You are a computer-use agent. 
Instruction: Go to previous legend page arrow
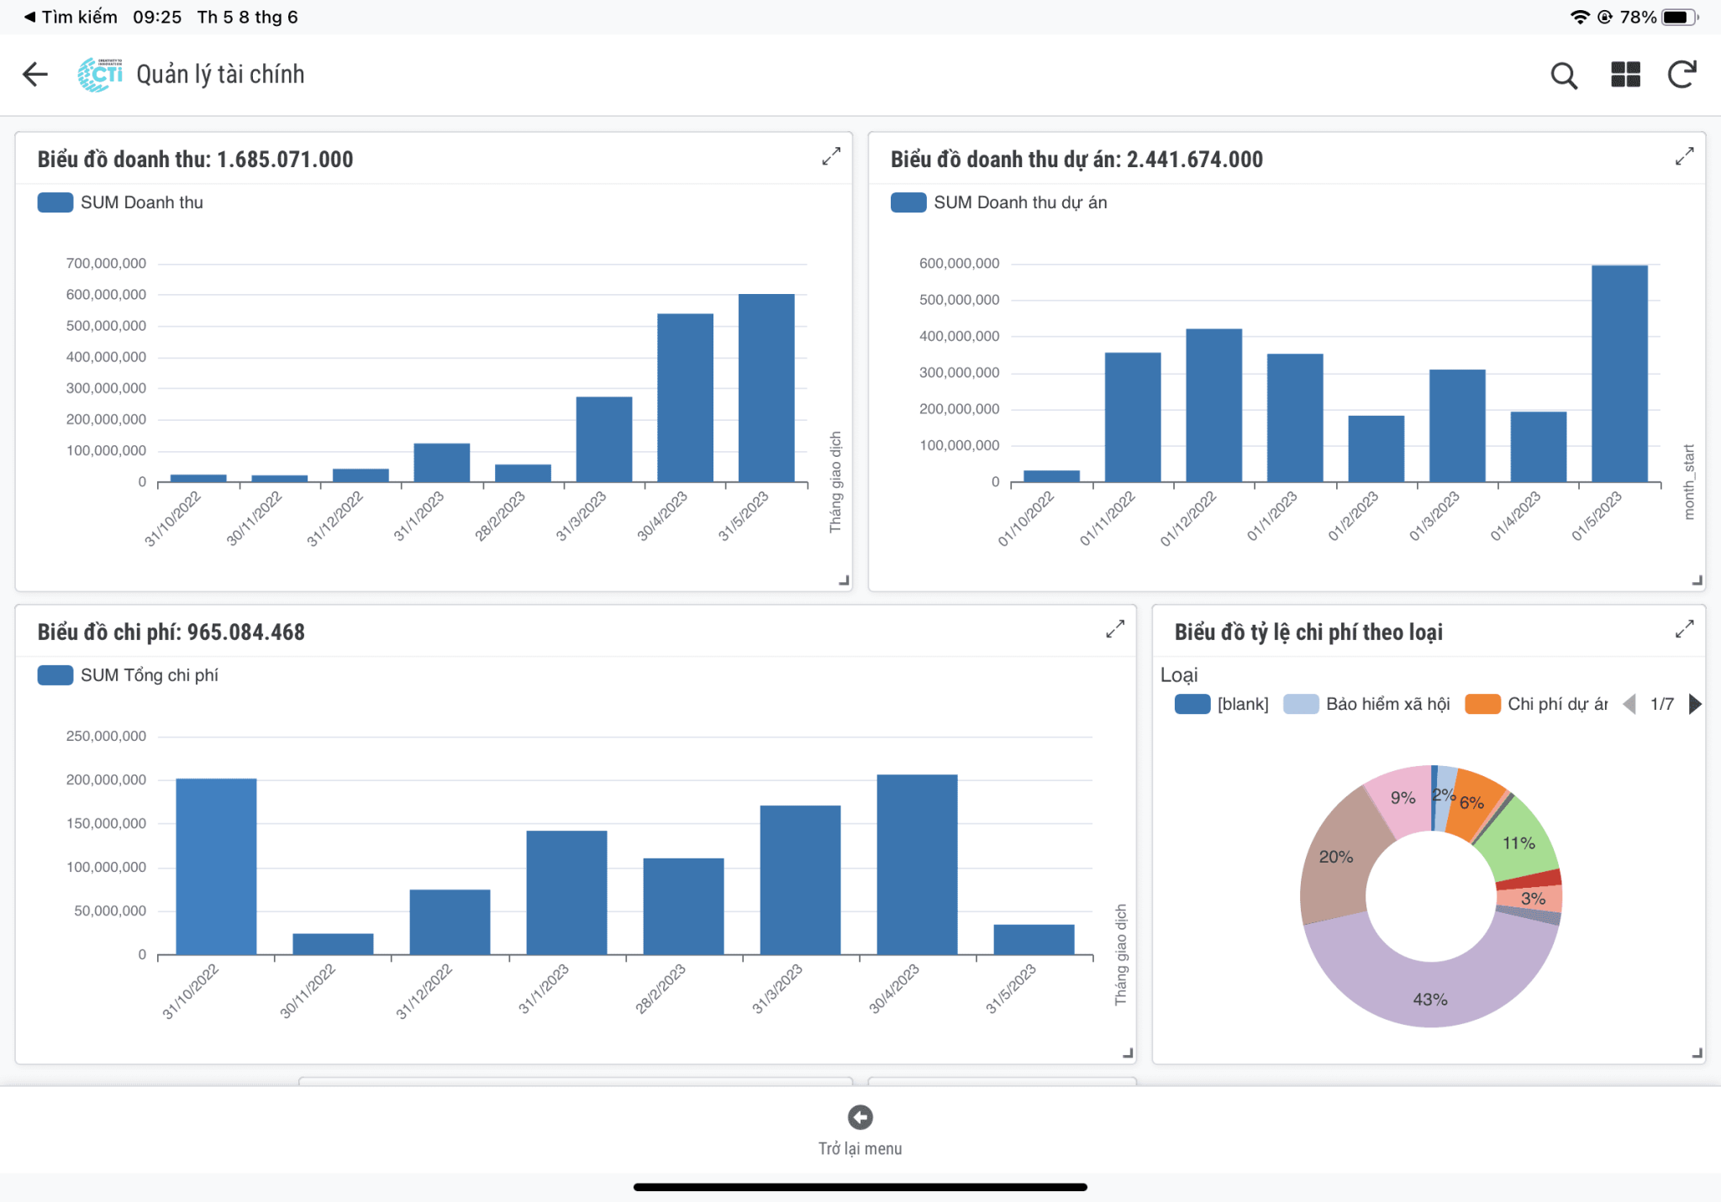pyautogui.click(x=1629, y=704)
